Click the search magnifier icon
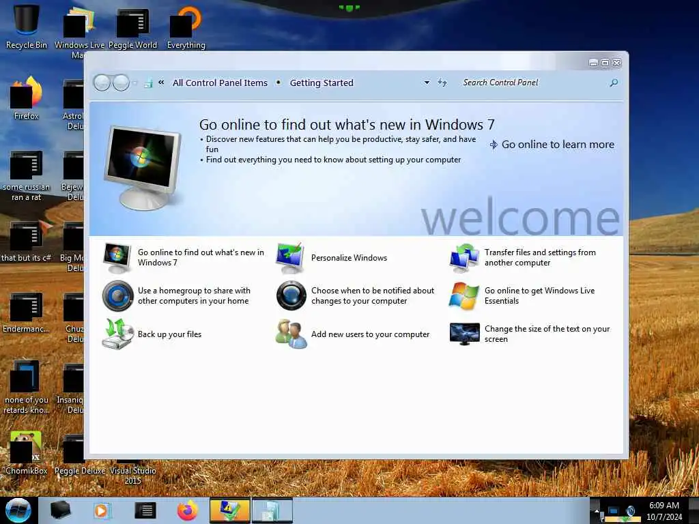 [614, 83]
